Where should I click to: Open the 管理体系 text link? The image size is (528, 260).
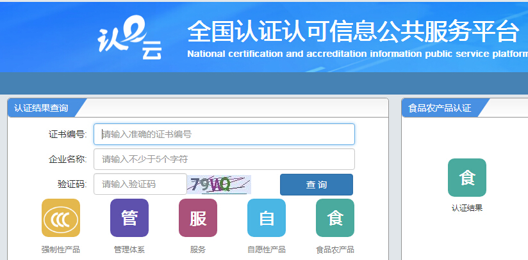point(129,249)
